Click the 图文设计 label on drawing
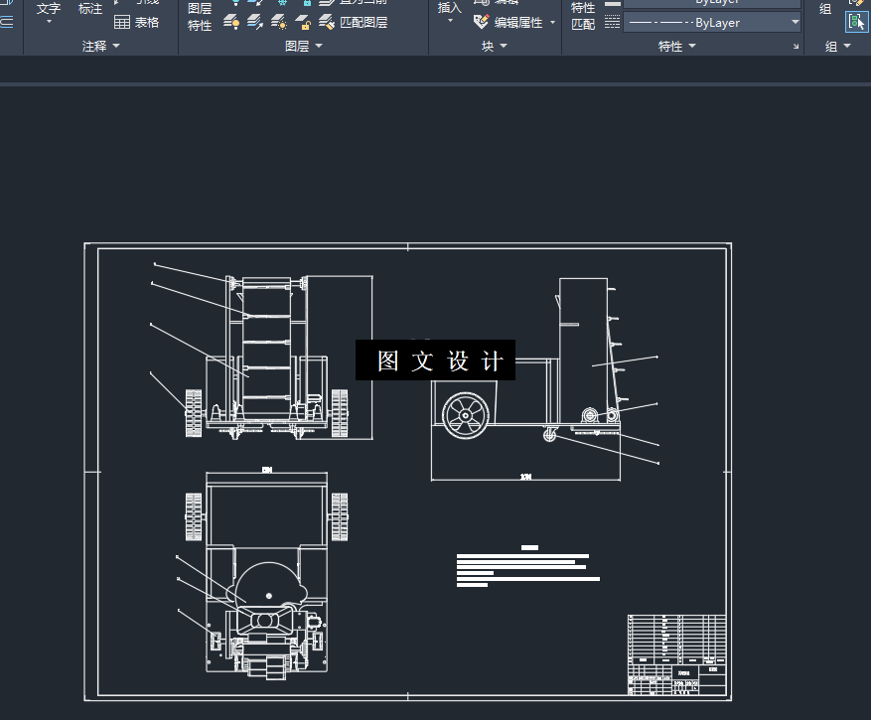 tap(435, 360)
